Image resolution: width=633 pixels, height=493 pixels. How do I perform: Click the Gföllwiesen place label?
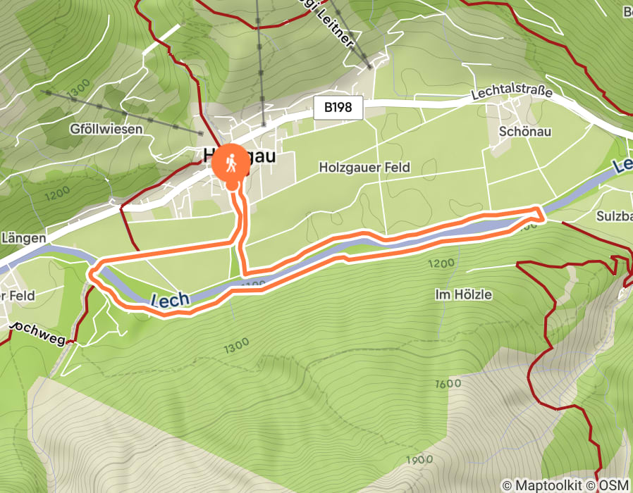tap(106, 129)
